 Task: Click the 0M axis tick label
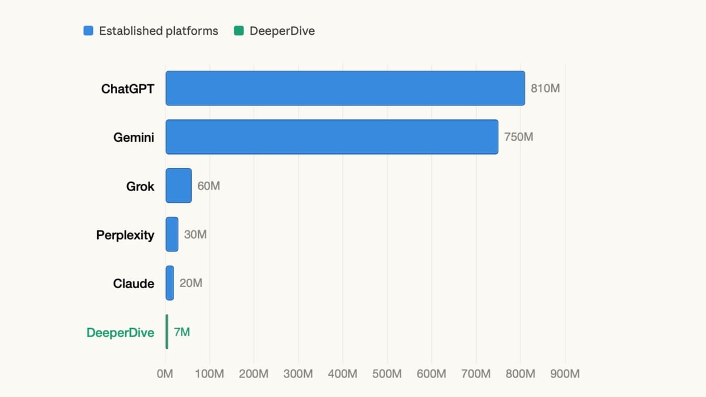click(x=165, y=374)
